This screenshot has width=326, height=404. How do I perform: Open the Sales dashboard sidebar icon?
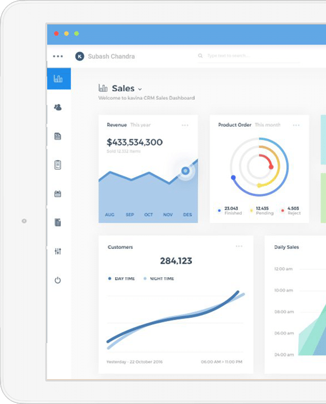pyautogui.click(x=59, y=79)
